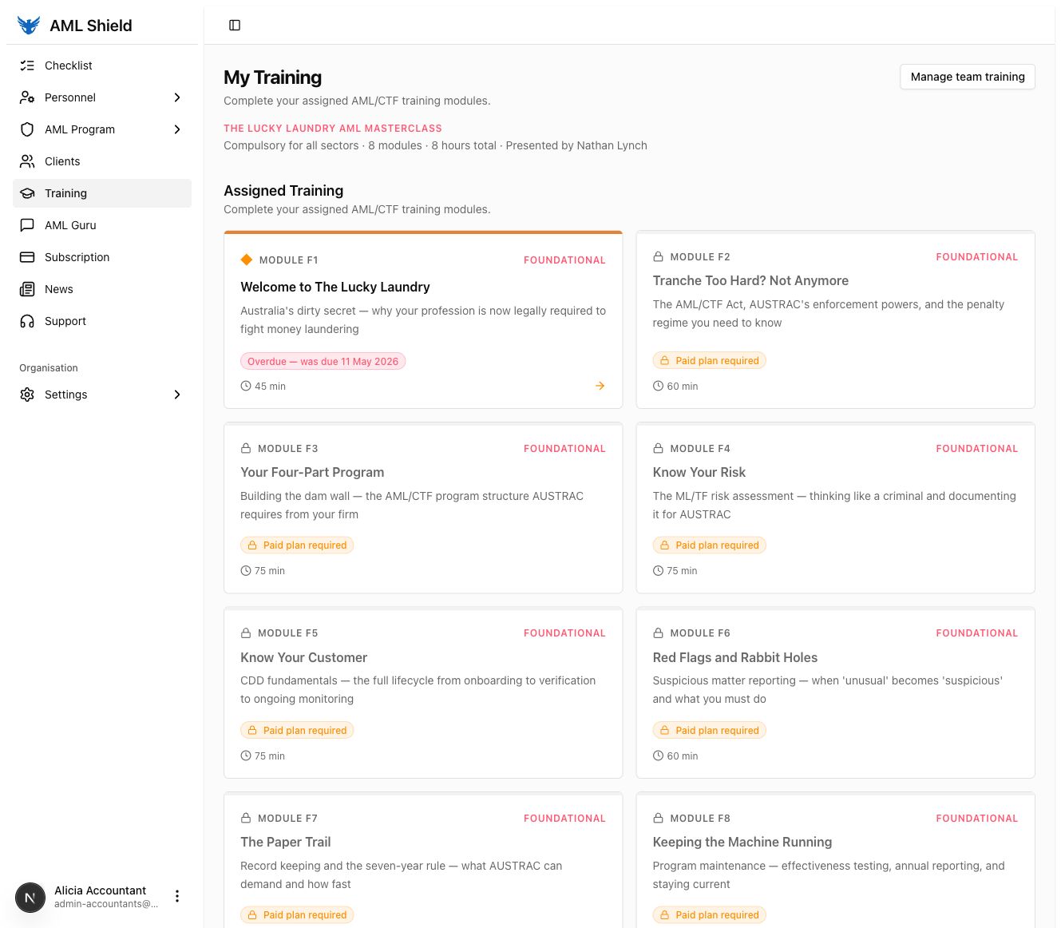This screenshot has height=928, width=1061.
Task: Click The Paper Trail module title
Action: (286, 842)
